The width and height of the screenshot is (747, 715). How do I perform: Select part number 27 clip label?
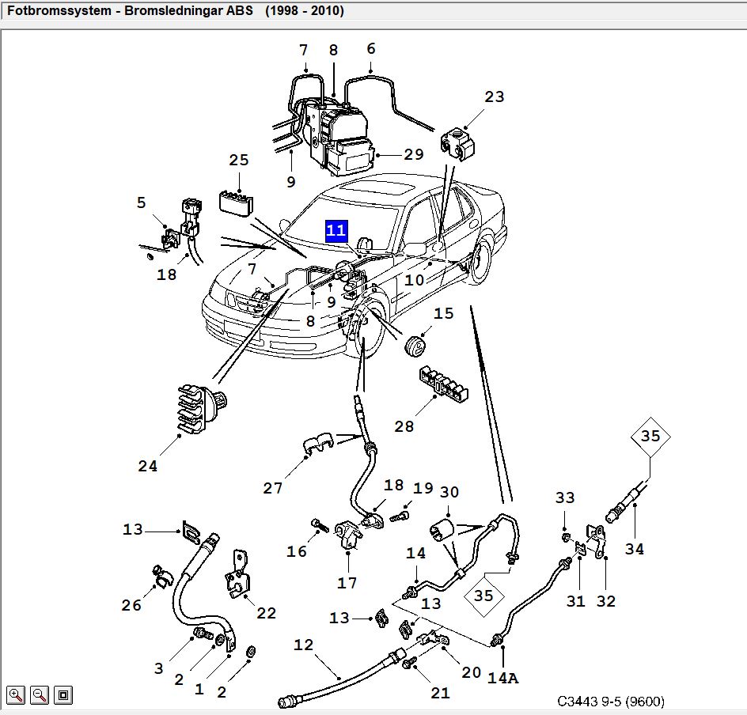(272, 488)
